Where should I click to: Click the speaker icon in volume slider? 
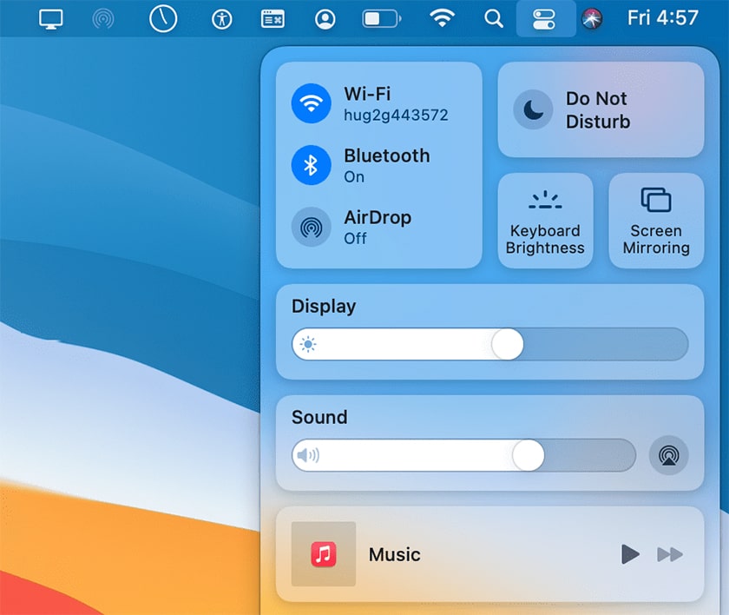pos(308,455)
